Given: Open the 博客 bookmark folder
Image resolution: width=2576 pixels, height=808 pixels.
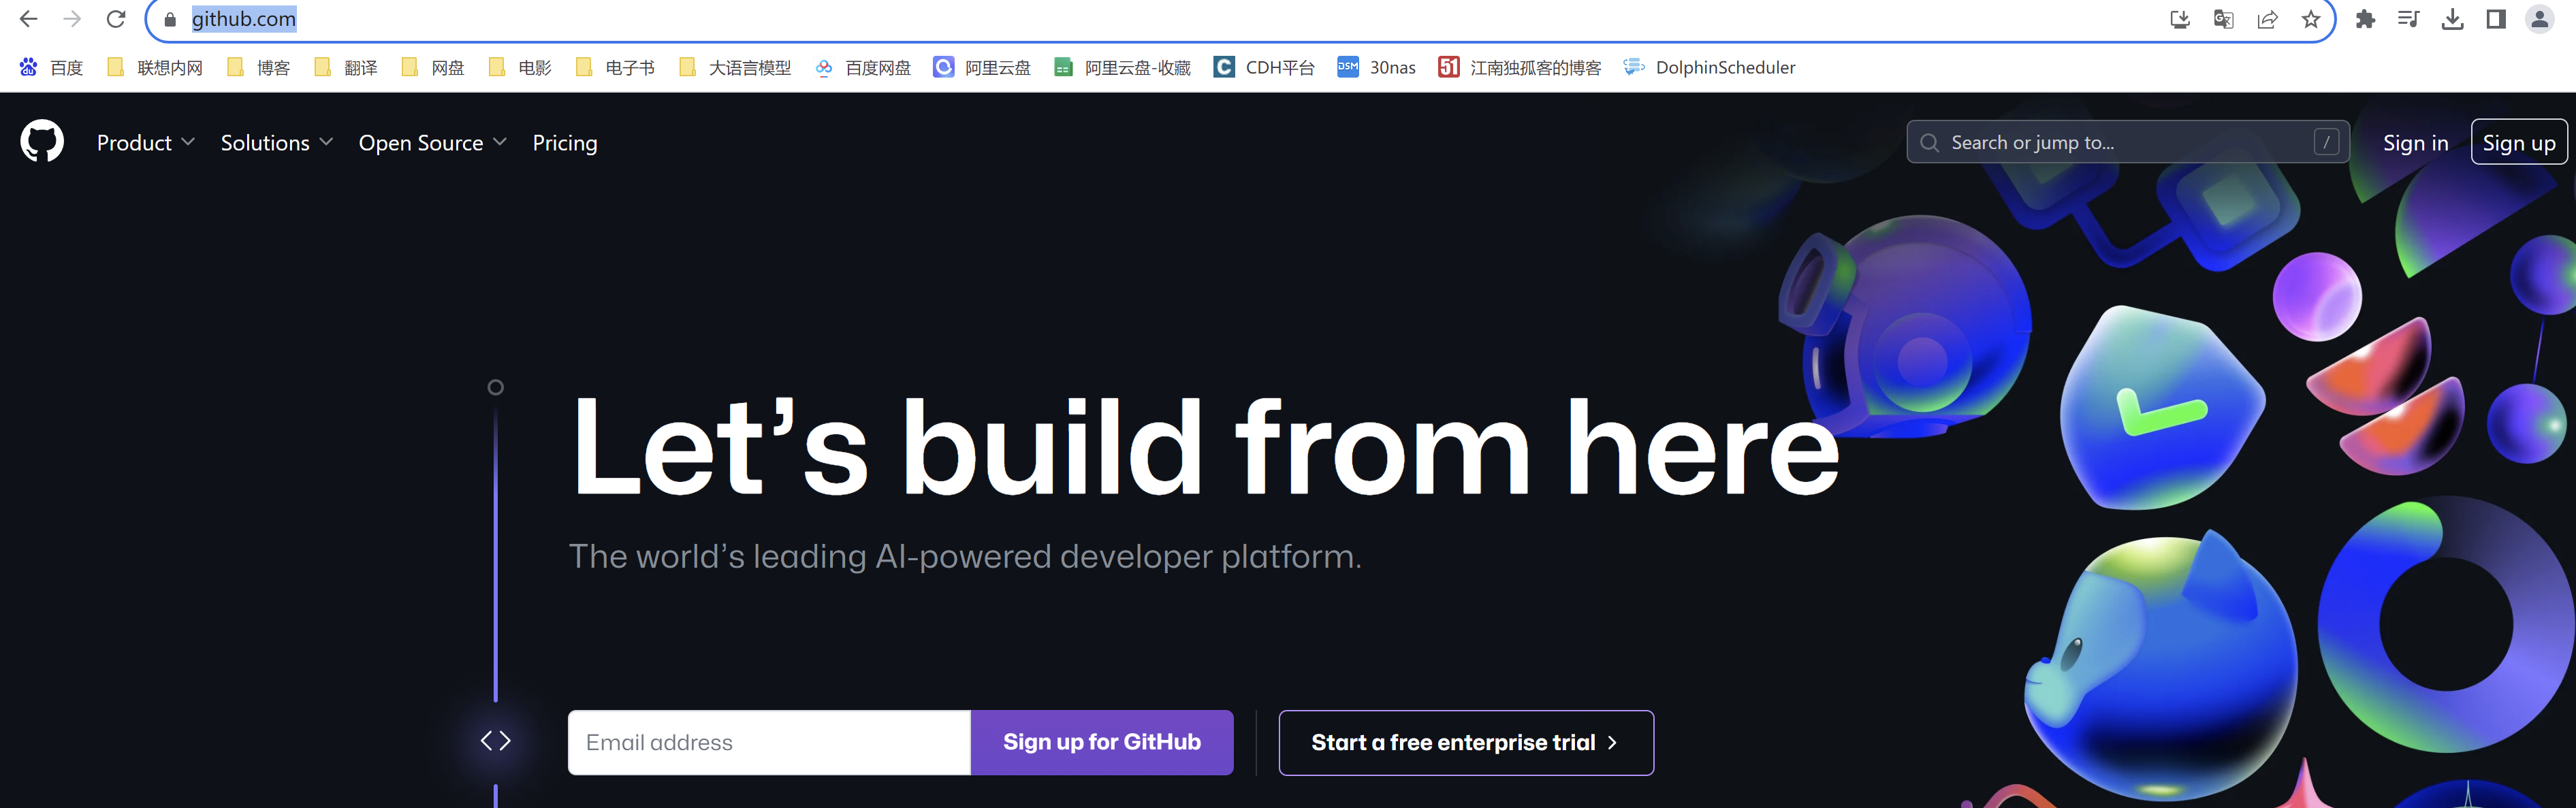Looking at the screenshot, I should click(259, 67).
